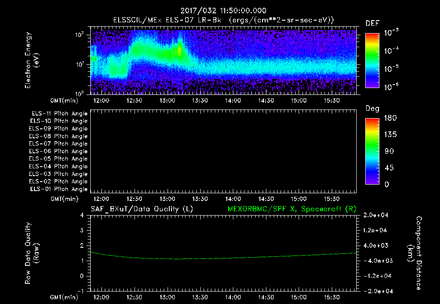Click the Raw Data Quality axis label
Viewport: 440px width, 304px height.
click(32, 253)
